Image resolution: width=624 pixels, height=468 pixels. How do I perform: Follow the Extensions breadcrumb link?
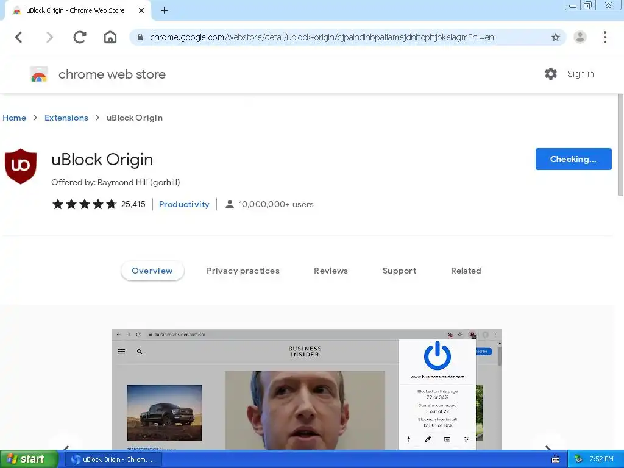pyautogui.click(x=66, y=118)
